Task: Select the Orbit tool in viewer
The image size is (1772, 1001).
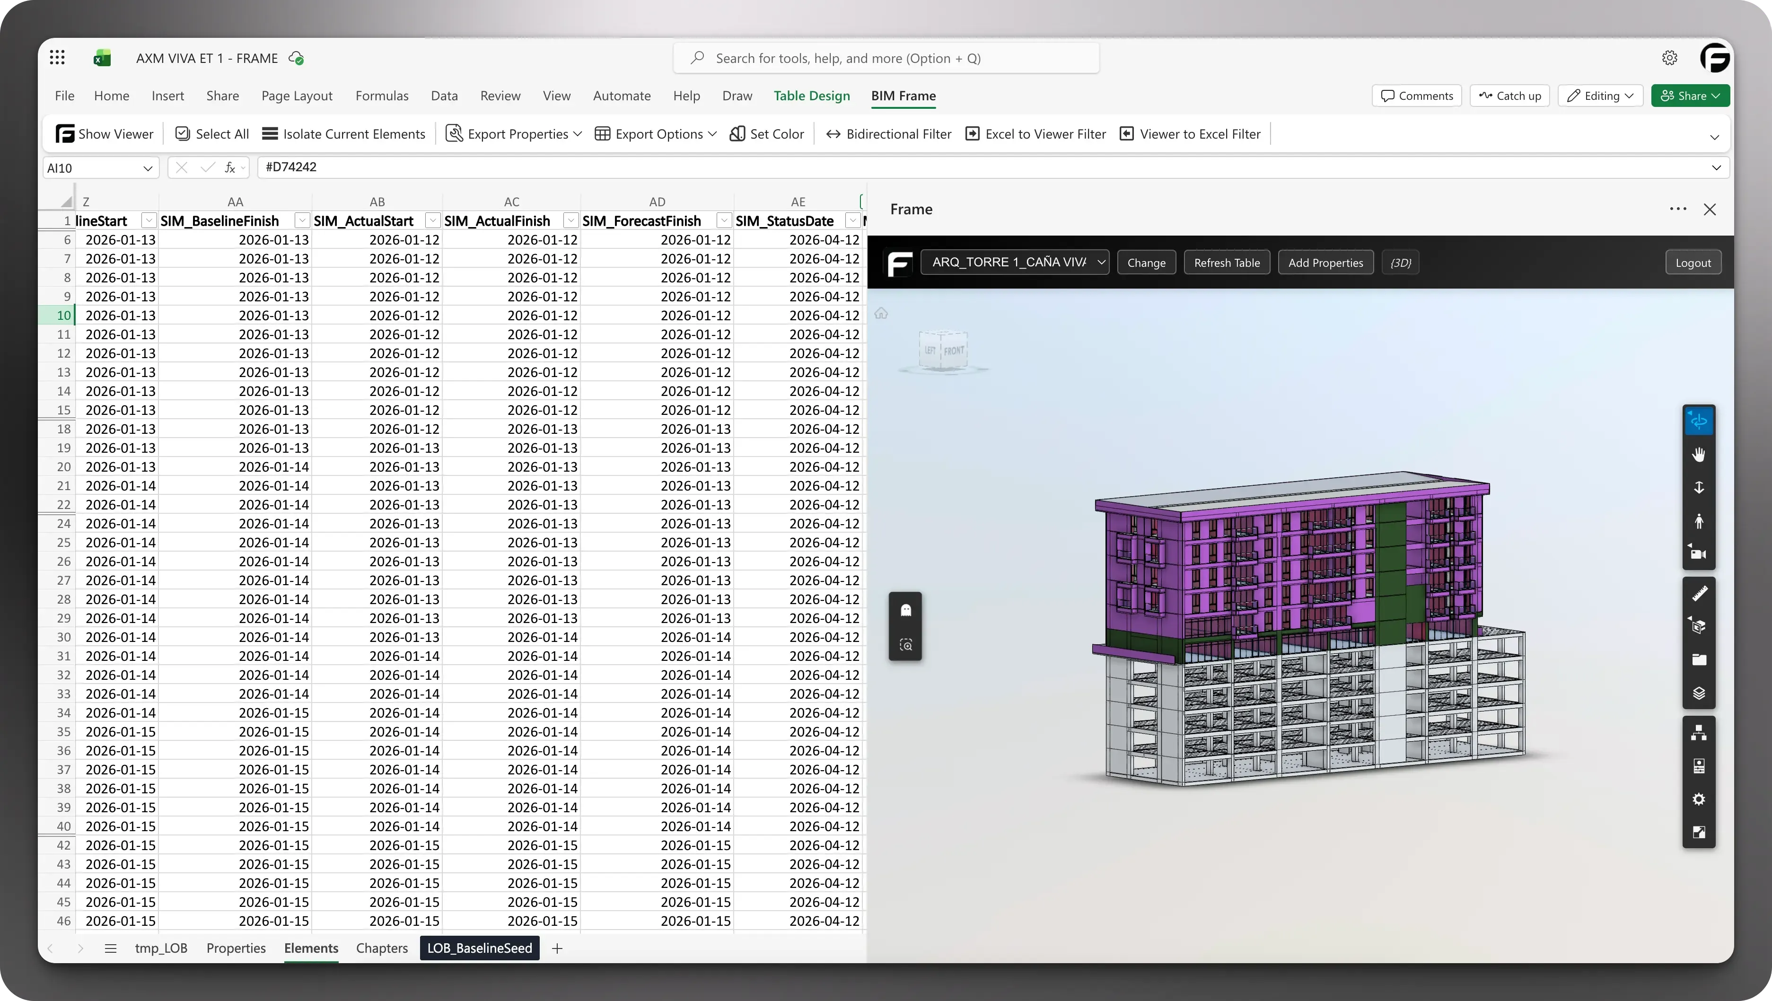Action: point(1698,421)
